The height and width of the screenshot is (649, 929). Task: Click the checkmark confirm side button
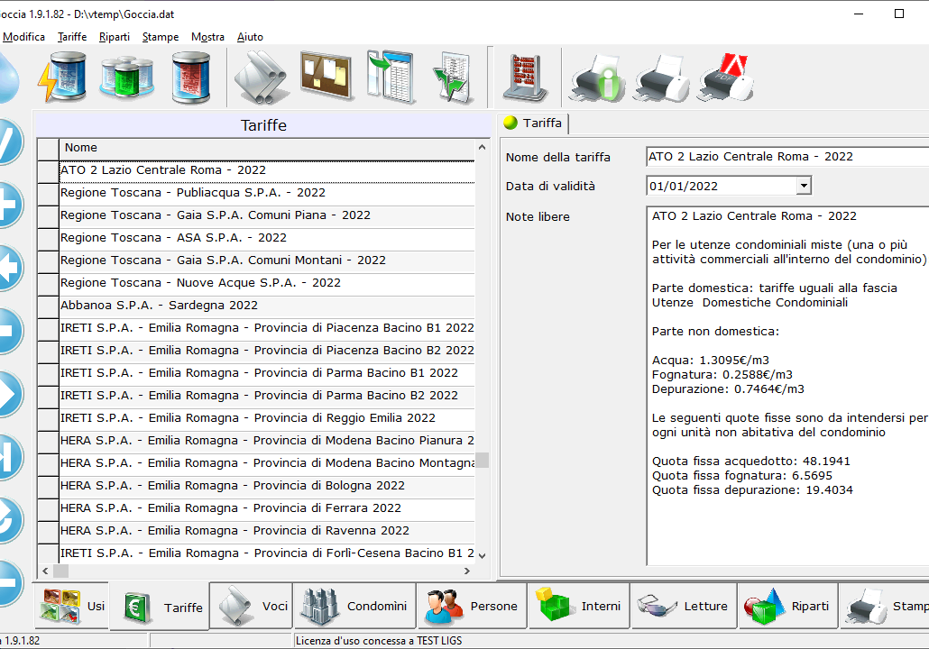(x=8, y=142)
